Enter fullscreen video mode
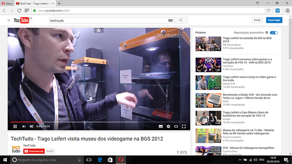Screen dimensions: 292x164 184,126
